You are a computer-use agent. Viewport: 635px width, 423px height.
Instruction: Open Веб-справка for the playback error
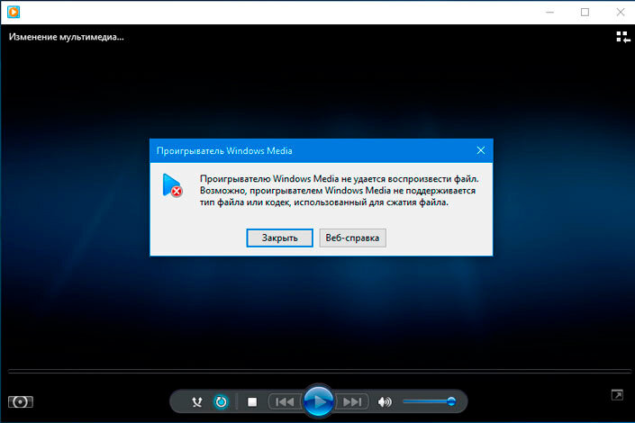(352, 238)
